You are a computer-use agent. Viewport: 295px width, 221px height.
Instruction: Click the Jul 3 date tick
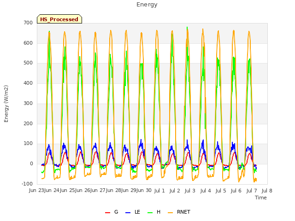point(190,191)
